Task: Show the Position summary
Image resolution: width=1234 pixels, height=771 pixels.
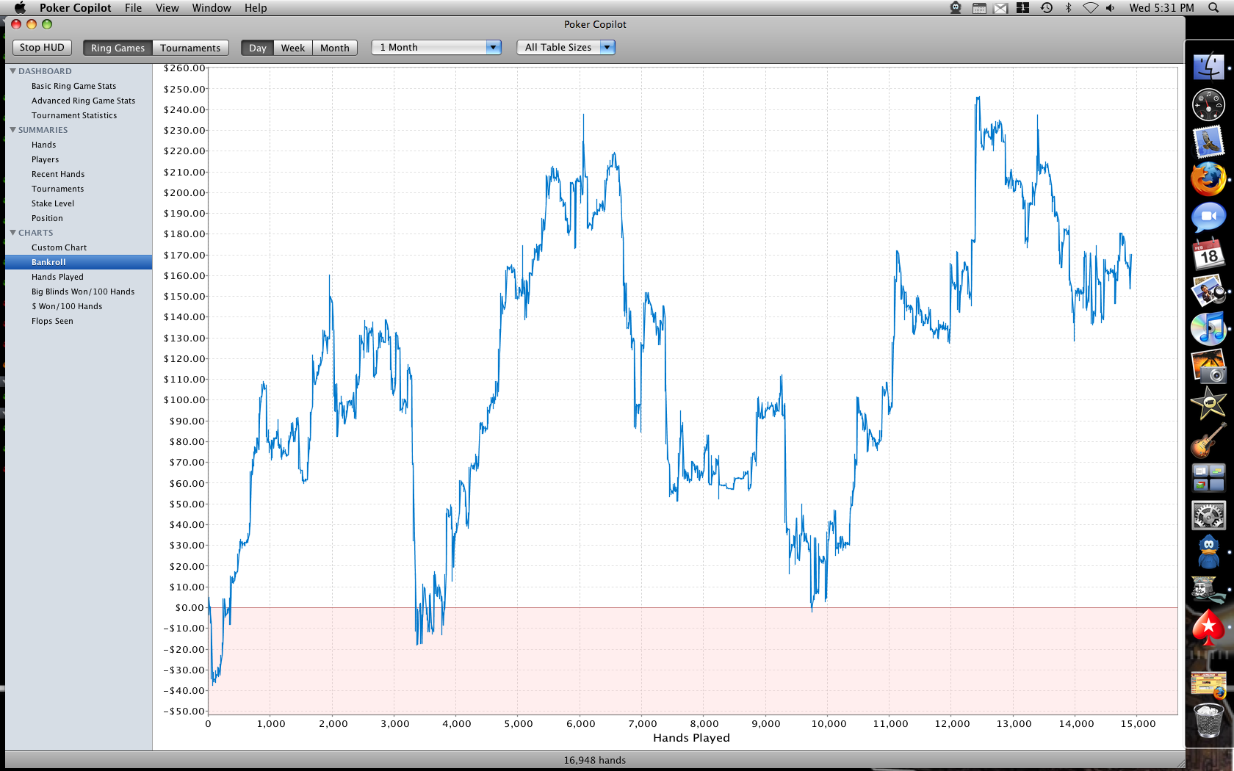Action: [x=47, y=218]
